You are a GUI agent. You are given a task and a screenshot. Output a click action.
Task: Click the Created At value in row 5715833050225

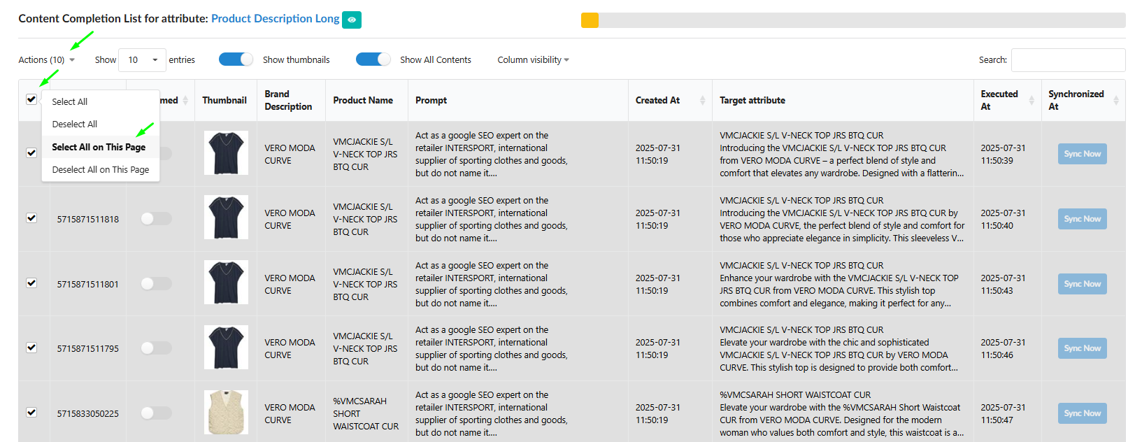click(658, 414)
